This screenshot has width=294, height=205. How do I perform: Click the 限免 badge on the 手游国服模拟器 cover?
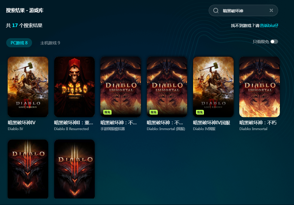point(107,112)
